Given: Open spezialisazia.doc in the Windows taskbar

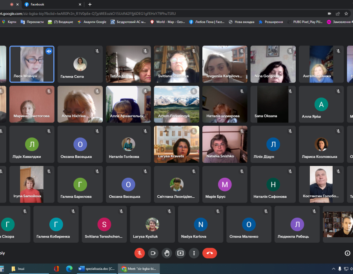Looking at the screenshot, I should click(96, 269).
